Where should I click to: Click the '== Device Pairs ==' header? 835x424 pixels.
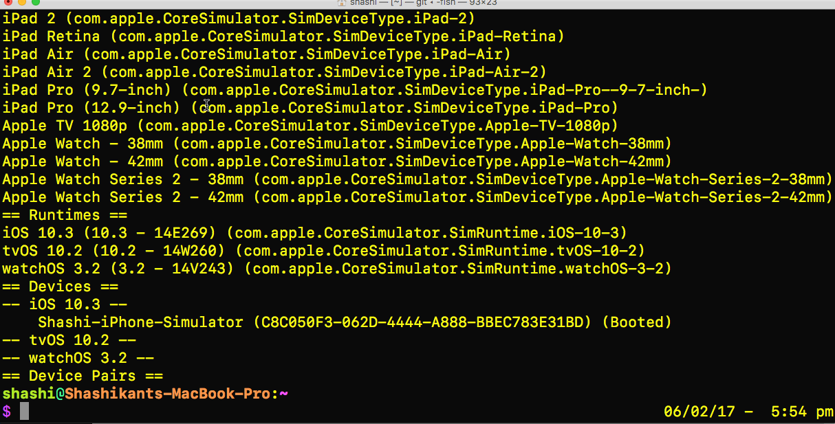tap(83, 376)
